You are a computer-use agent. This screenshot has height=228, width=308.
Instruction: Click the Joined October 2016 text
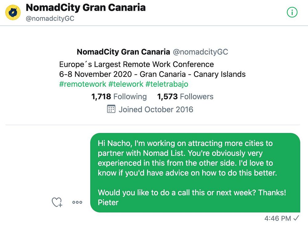pyautogui.click(x=156, y=109)
